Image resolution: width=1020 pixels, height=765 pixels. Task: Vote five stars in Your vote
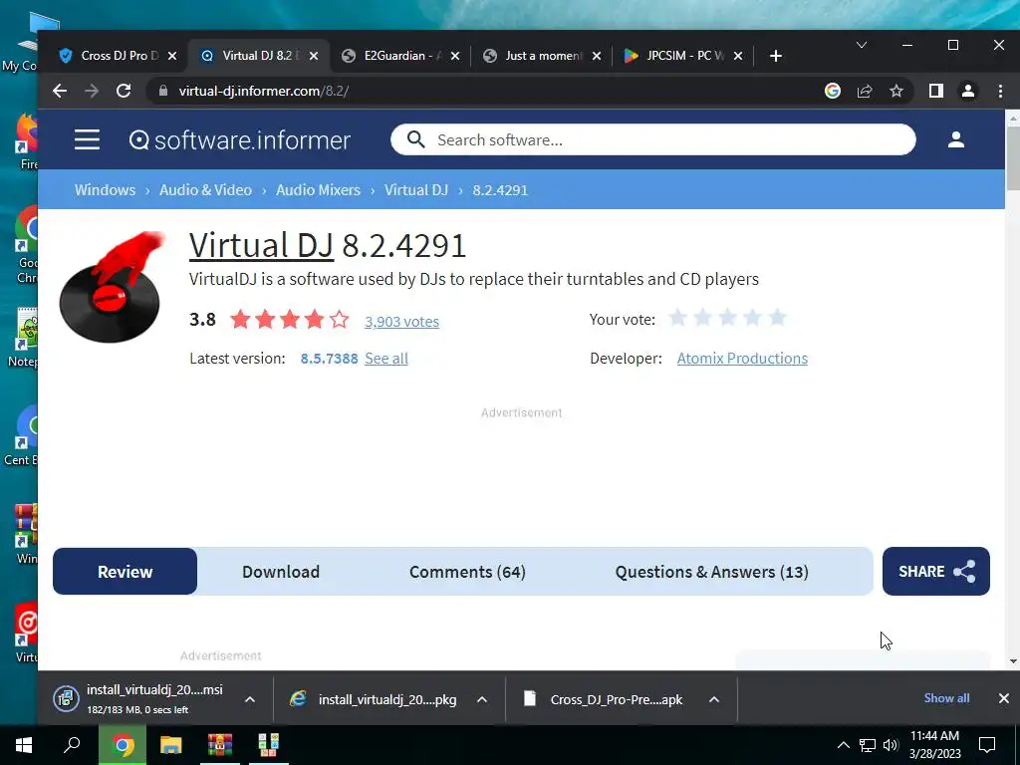pos(777,318)
